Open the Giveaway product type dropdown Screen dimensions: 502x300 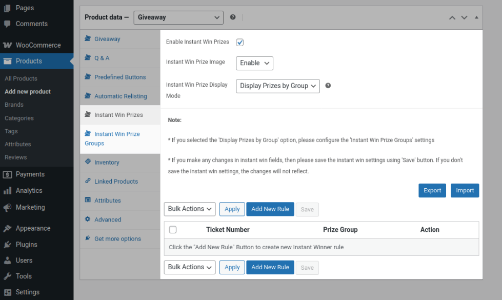178,17
